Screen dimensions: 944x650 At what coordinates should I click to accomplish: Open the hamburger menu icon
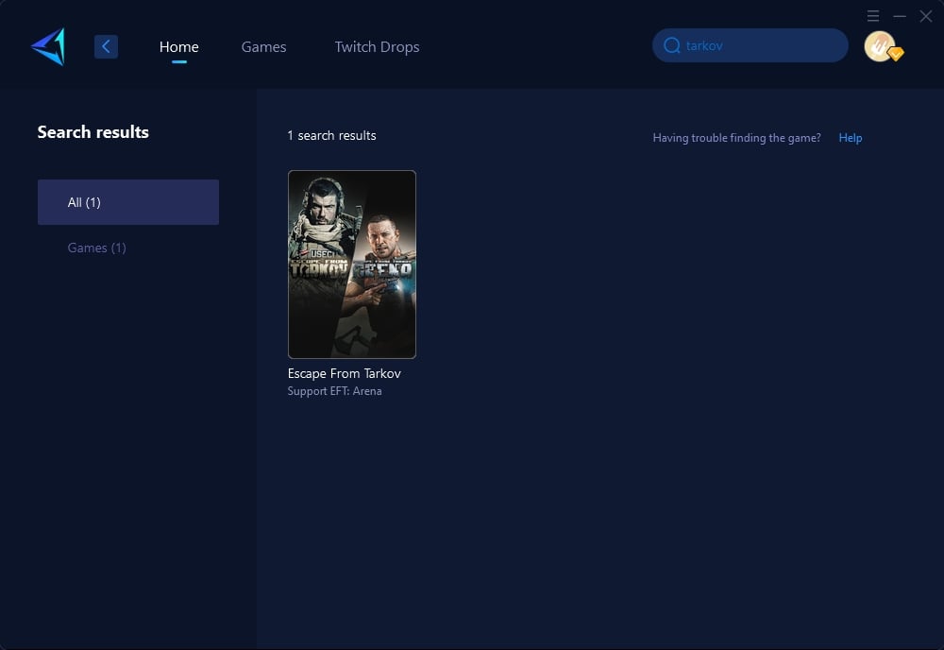[x=873, y=16]
